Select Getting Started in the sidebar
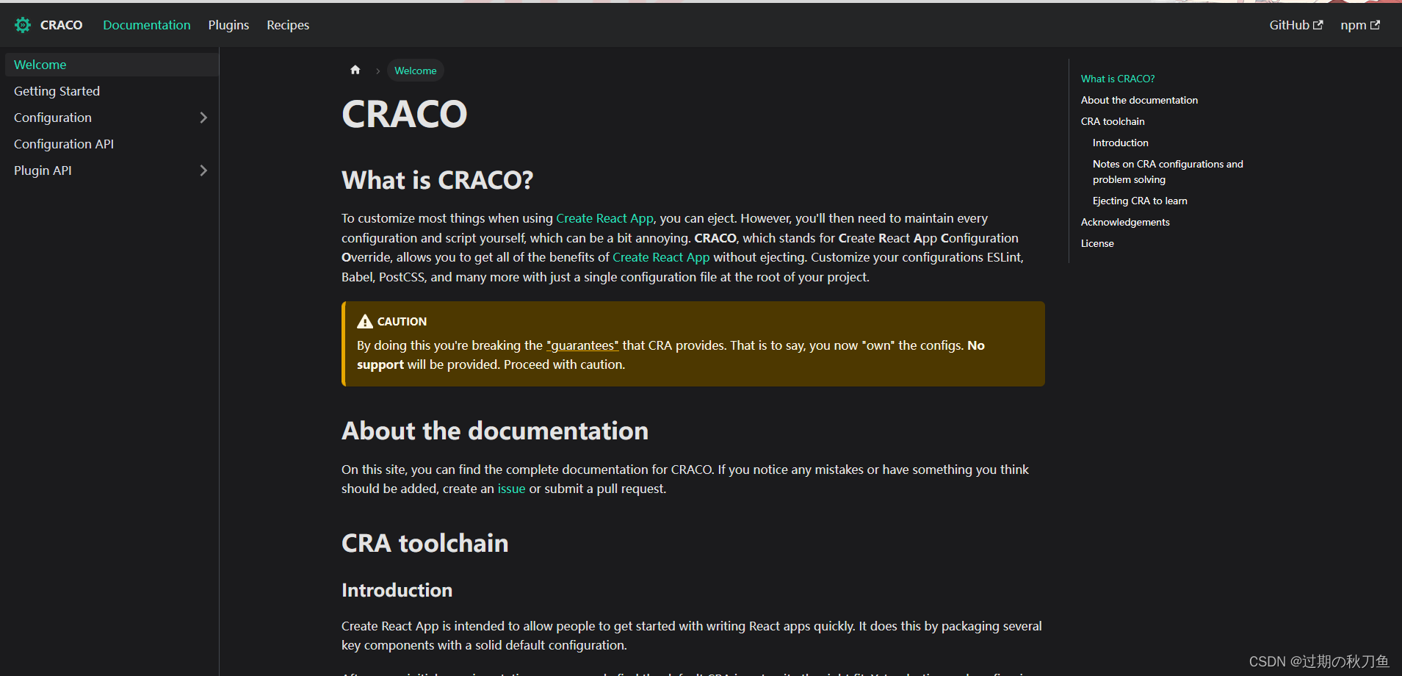 click(57, 90)
